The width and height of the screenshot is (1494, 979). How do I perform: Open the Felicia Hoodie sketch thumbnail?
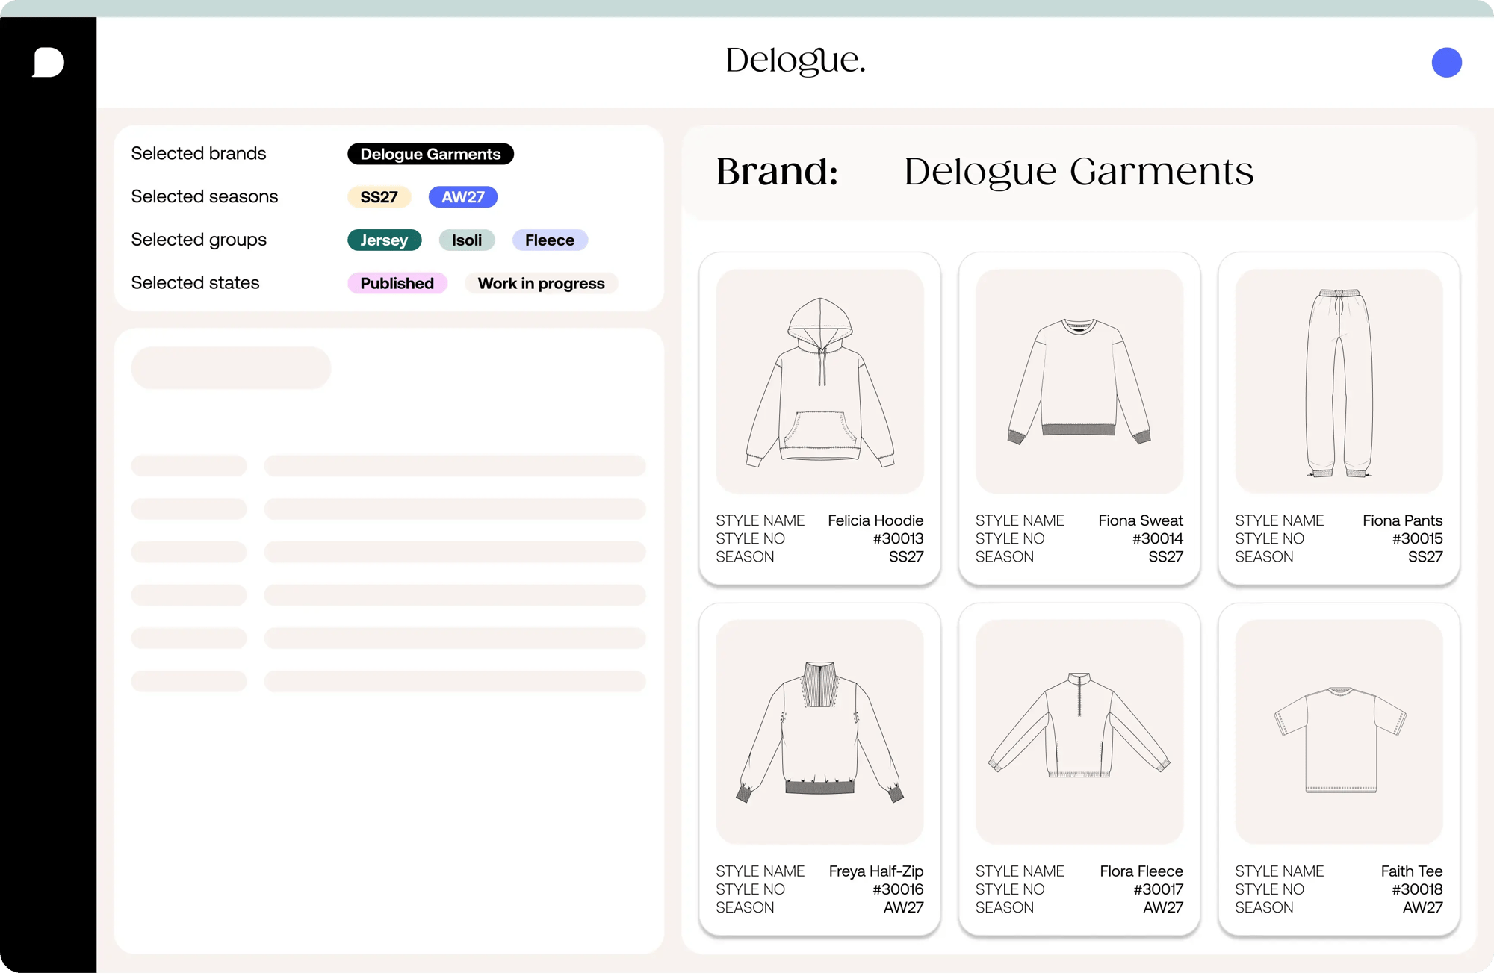point(819,381)
